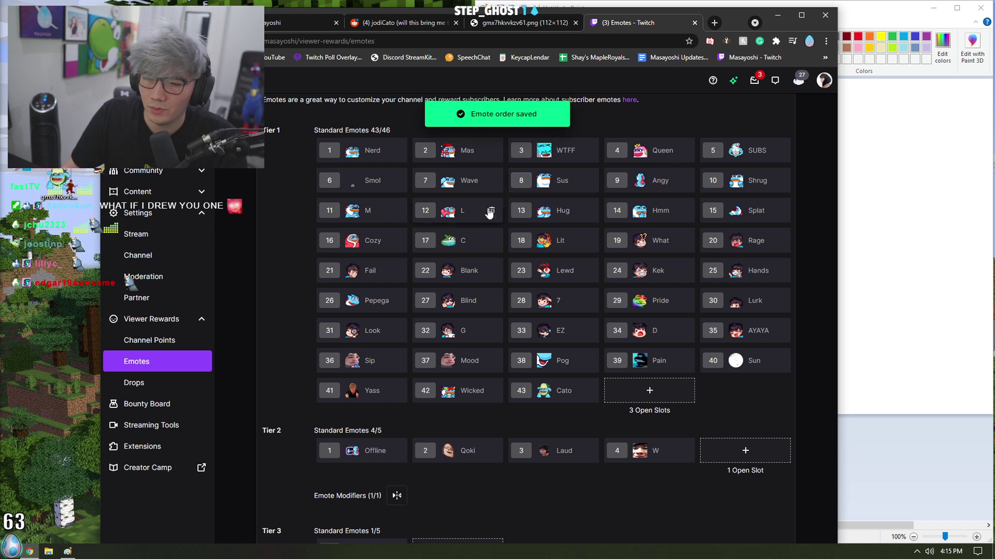Open the Chrome tab search dropdown
The width and height of the screenshot is (995, 559).
[755, 22]
